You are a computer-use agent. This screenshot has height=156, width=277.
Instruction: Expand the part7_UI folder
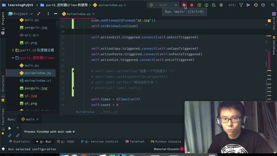[x=13, y=50]
